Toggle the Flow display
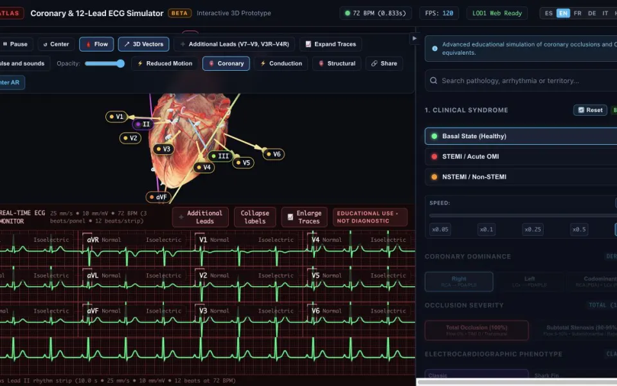 (x=96, y=44)
